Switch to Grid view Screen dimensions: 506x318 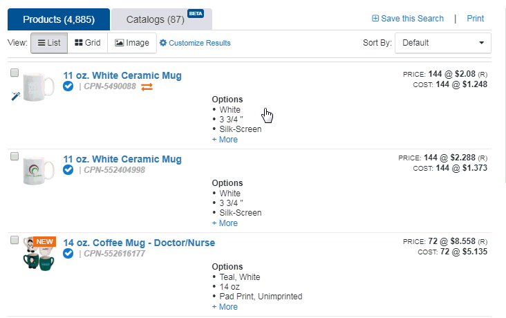(88, 43)
